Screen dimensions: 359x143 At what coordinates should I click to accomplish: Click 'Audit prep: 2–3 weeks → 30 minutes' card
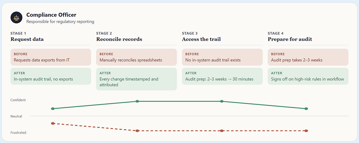click(x=222, y=76)
